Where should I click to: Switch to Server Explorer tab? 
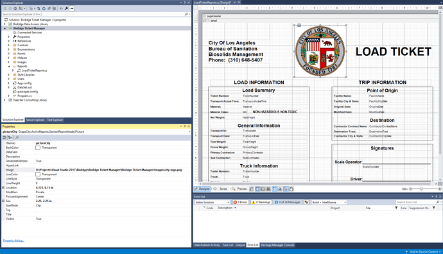35,120
